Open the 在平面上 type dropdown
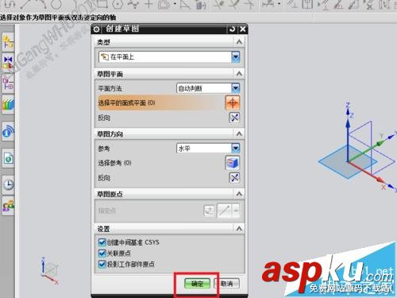Viewport: 397px width, 298px height. click(x=169, y=57)
